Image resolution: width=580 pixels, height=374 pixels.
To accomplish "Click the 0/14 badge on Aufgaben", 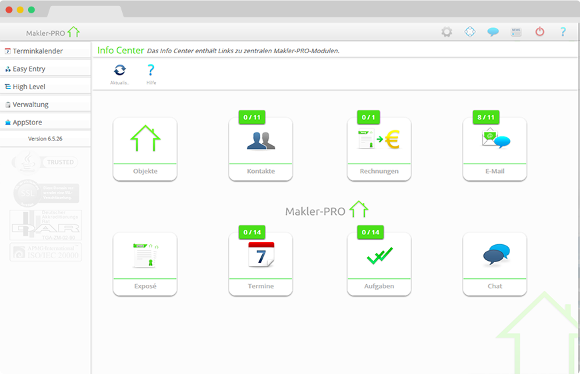I will pyautogui.click(x=370, y=232).
